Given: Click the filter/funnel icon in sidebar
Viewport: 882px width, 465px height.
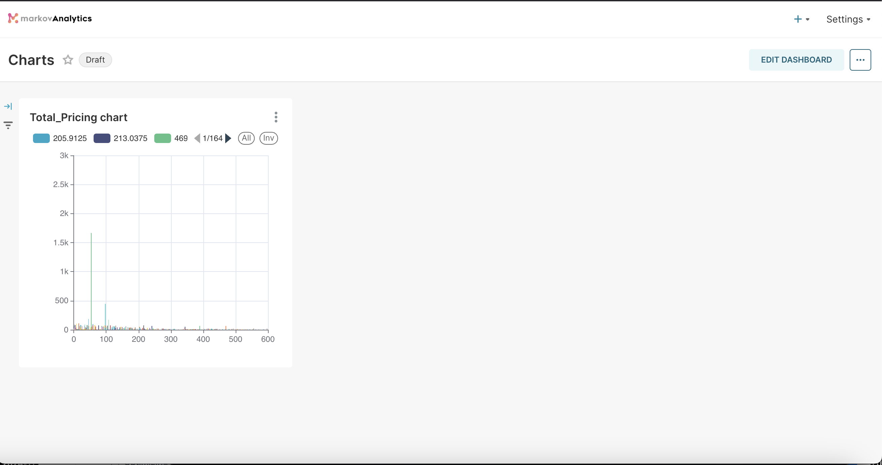Looking at the screenshot, I should (x=8, y=124).
